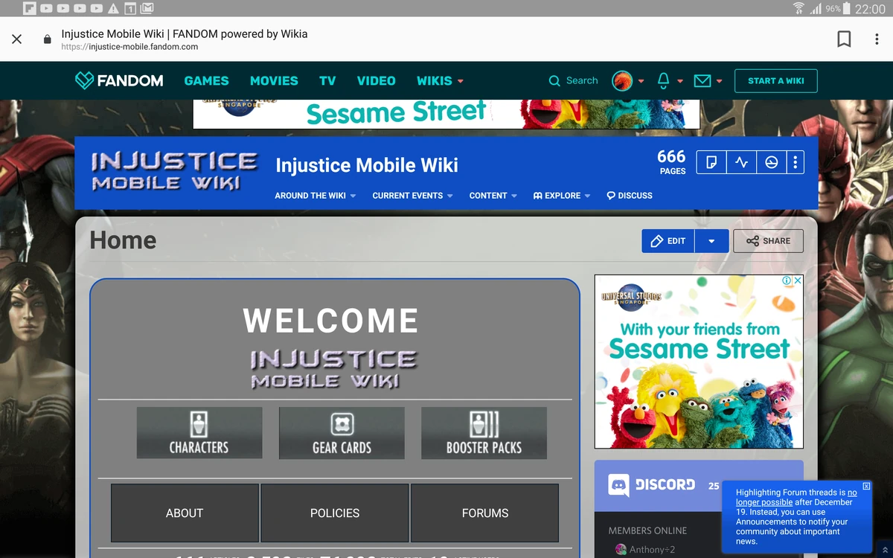Open the BOOSTER PACKS tile

coord(484,433)
